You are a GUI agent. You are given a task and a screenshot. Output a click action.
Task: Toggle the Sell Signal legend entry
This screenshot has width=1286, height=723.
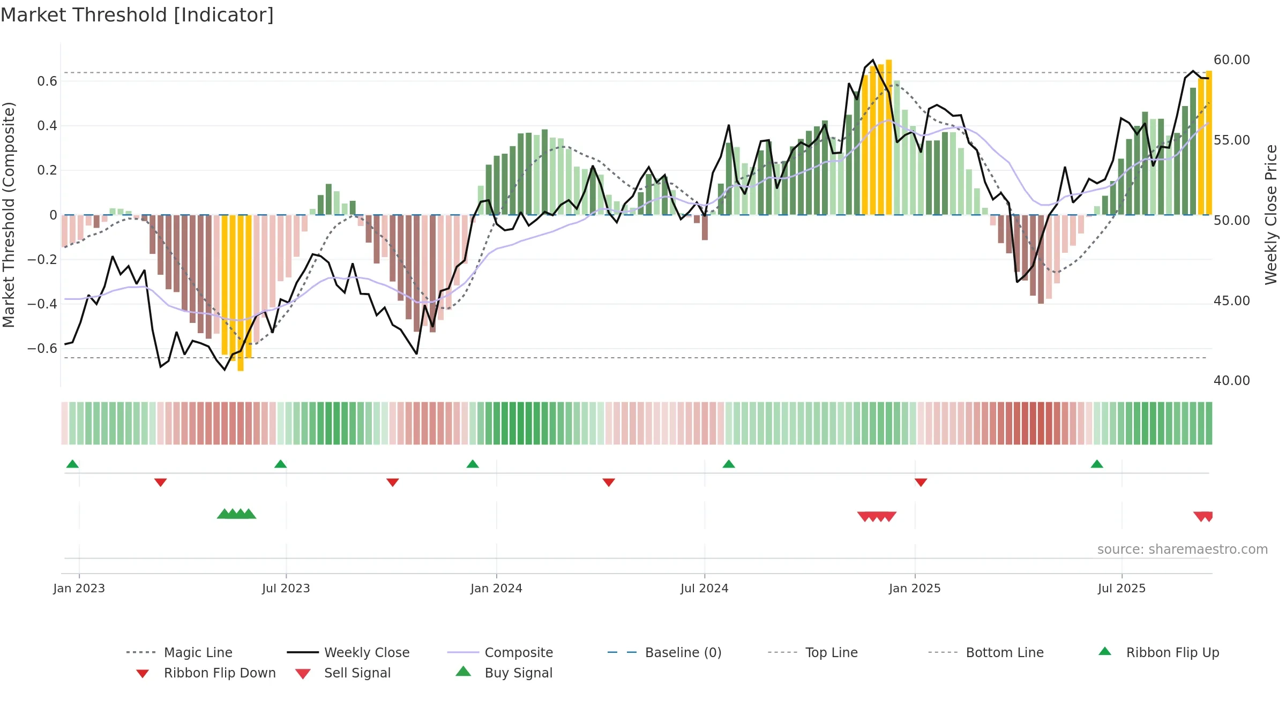point(343,673)
